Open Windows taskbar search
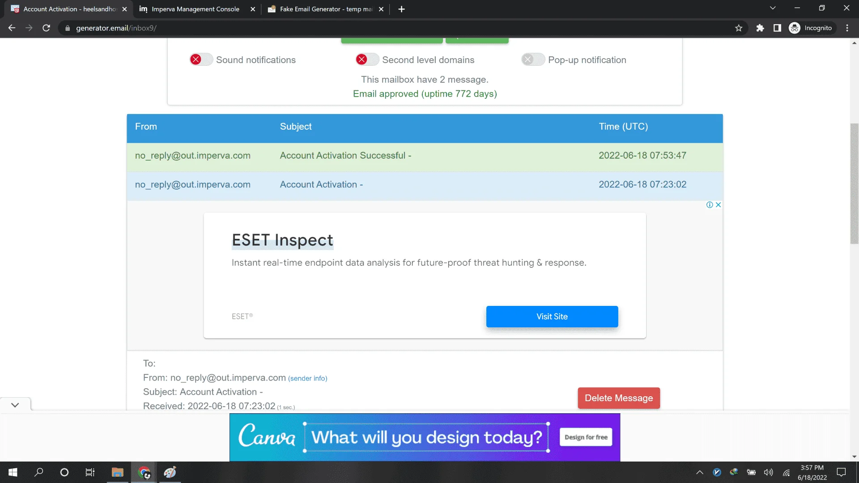The height and width of the screenshot is (483, 859). [39, 472]
